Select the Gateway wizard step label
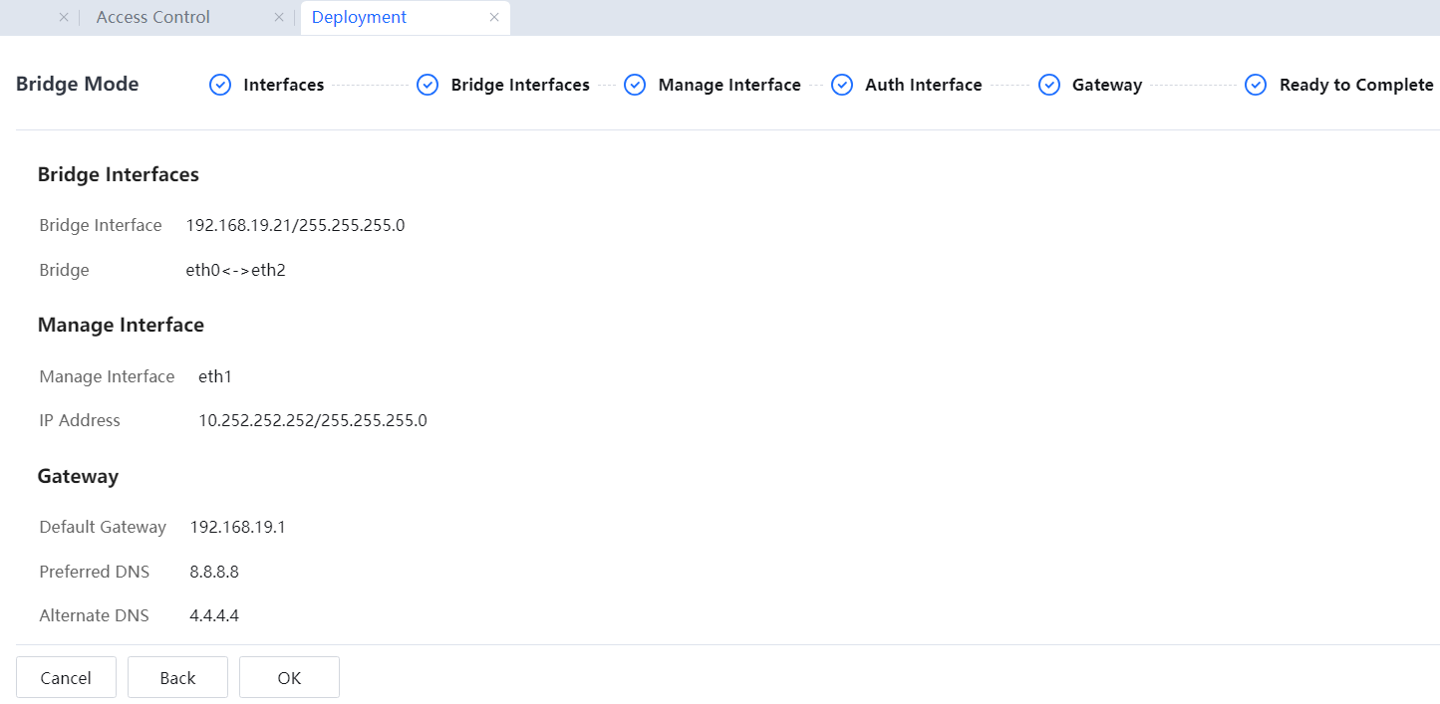 click(x=1106, y=86)
